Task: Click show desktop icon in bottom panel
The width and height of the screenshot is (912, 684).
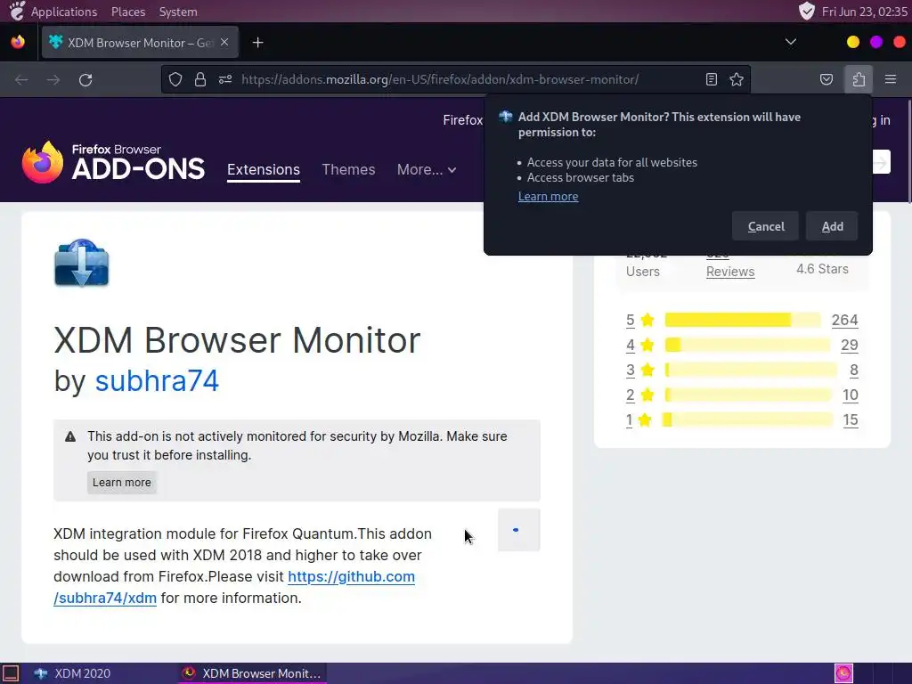Action: (x=11, y=673)
